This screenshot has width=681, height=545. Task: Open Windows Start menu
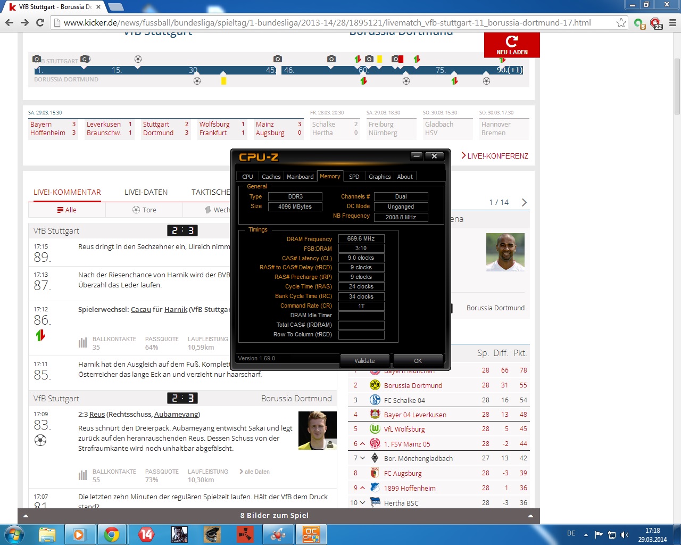coord(14,534)
